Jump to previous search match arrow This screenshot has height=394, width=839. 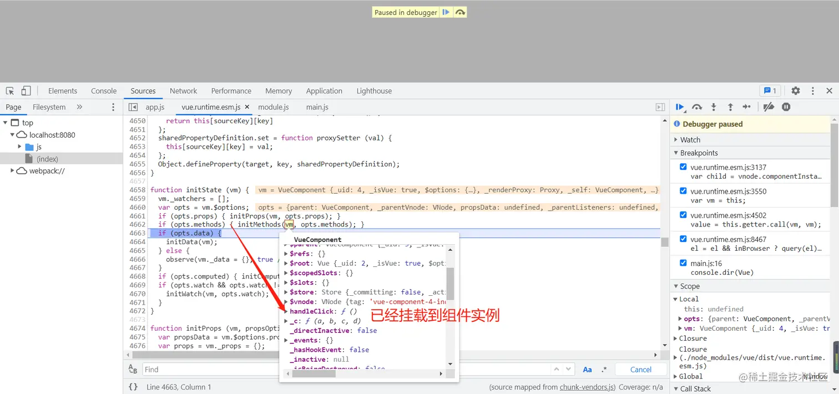(x=556, y=369)
